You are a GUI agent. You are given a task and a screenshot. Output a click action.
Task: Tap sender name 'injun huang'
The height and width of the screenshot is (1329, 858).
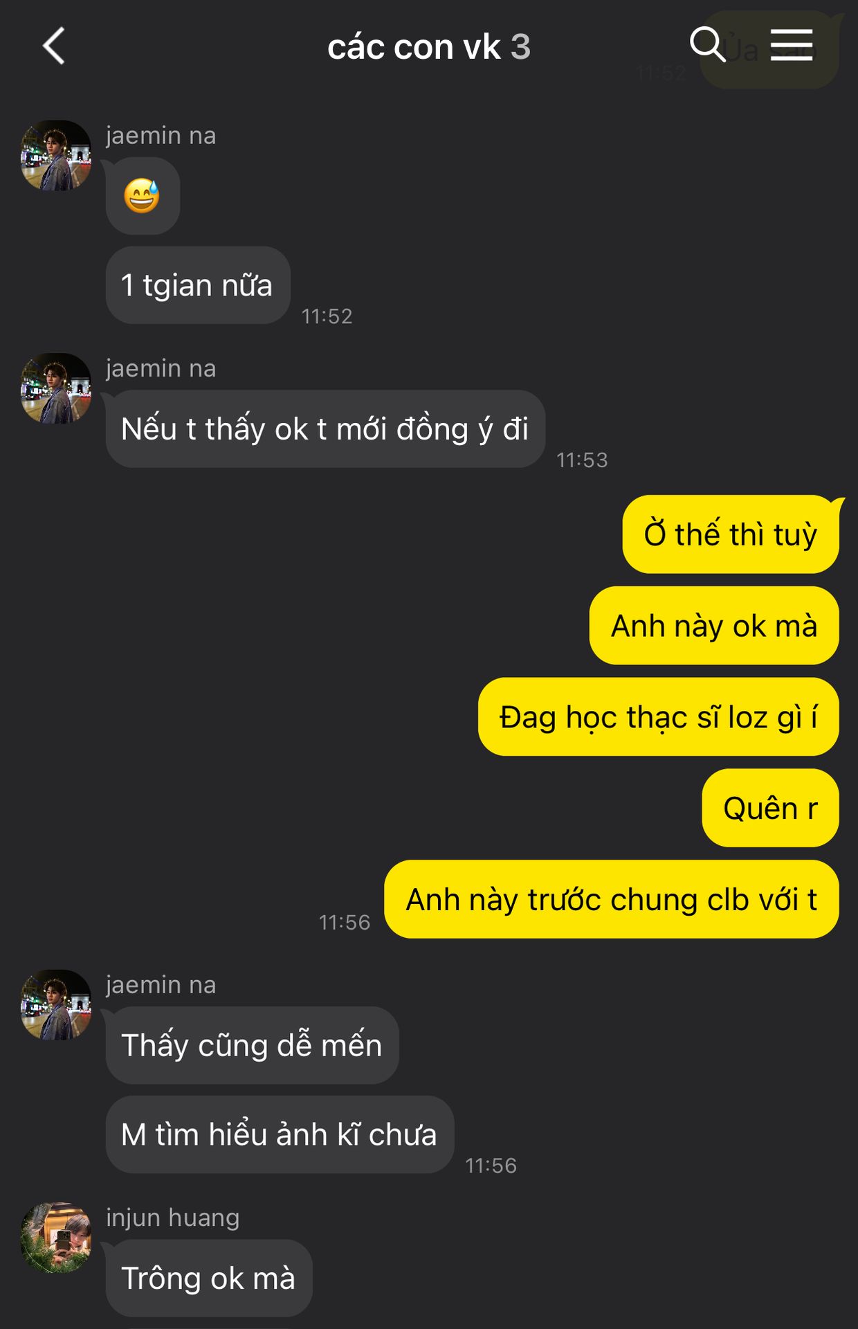point(173,1218)
